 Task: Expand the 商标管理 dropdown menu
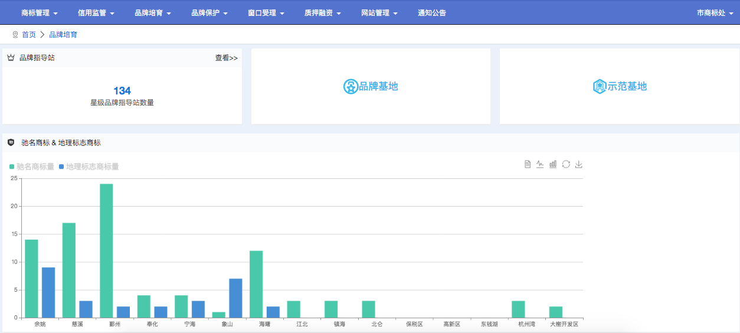40,12
